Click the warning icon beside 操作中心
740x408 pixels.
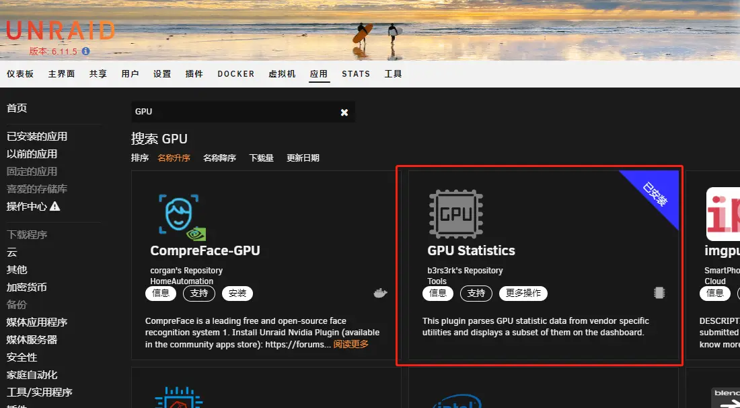pos(55,207)
